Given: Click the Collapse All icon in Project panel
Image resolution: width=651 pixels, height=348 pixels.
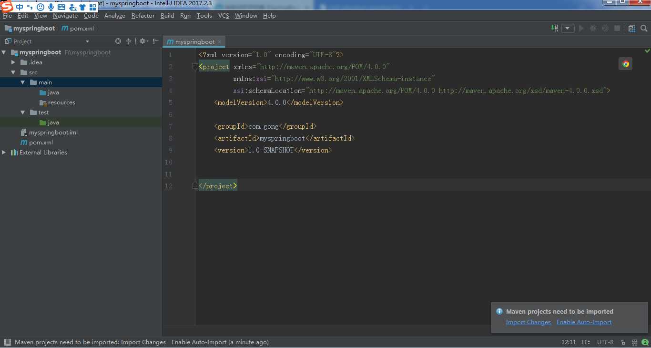Looking at the screenshot, I should [x=128, y=41].
